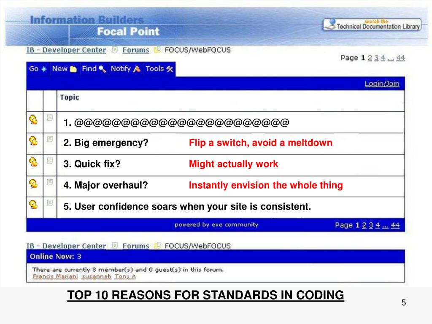Go to page 3 in bottom pagination
This screenshot has width=432, height=324.
click(x=371, y=225)
